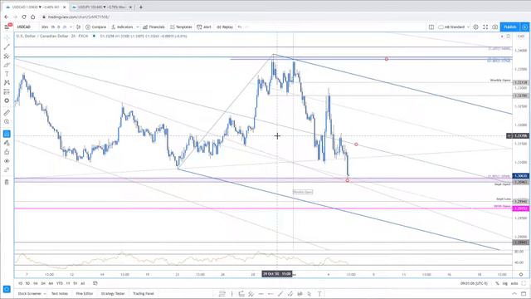Expand the time interval dropdown arrow
The width and height of the screenshot is (531, 299).
coord(71,27)
